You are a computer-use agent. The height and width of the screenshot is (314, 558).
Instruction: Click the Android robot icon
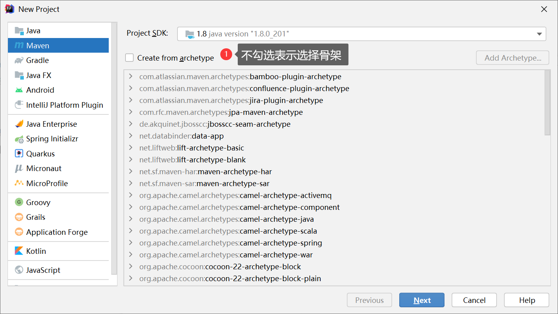pyautogui.click(x=19, y=90)
